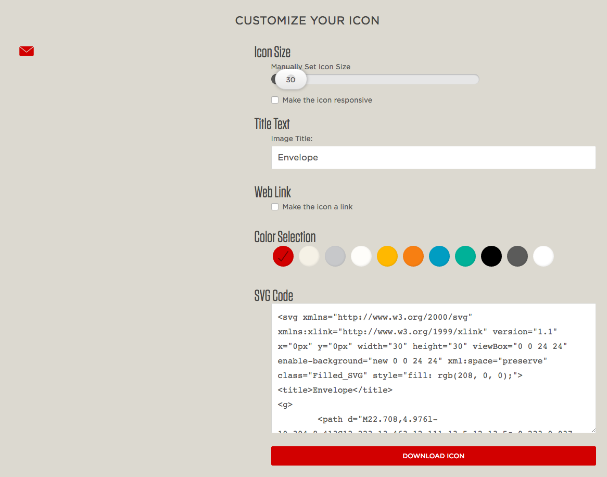607x477 pixels.
Task: Select the dark gray color swatch
Action: (517, 256)
